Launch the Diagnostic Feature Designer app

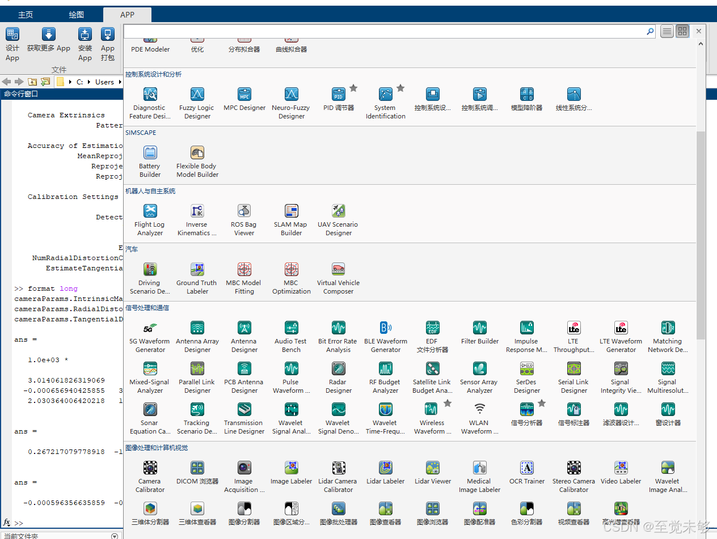coord(150,103)
